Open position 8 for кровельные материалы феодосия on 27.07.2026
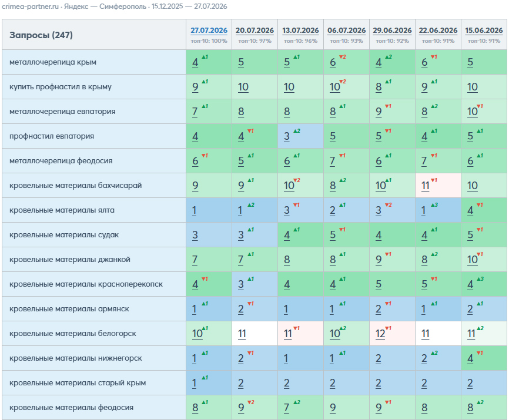 [195, 407]
